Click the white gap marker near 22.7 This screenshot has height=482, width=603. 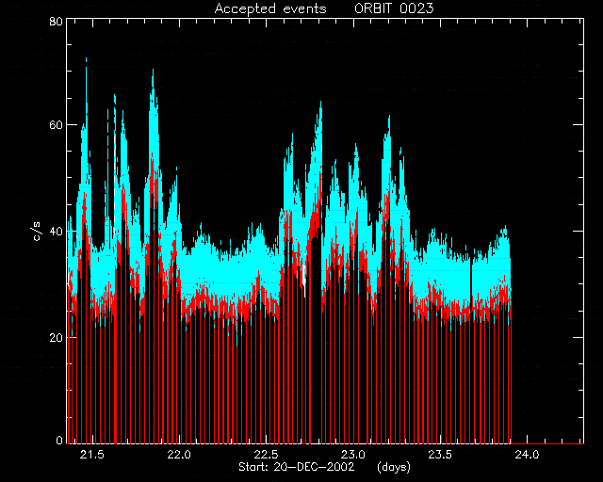(x=304, y=276)
